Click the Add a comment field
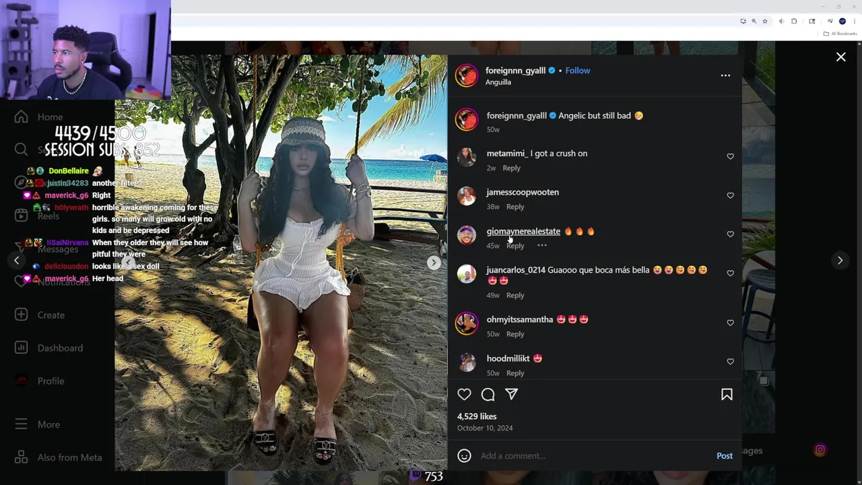The width and height of the screenshot is (862, 485). [x=593, y=456]
